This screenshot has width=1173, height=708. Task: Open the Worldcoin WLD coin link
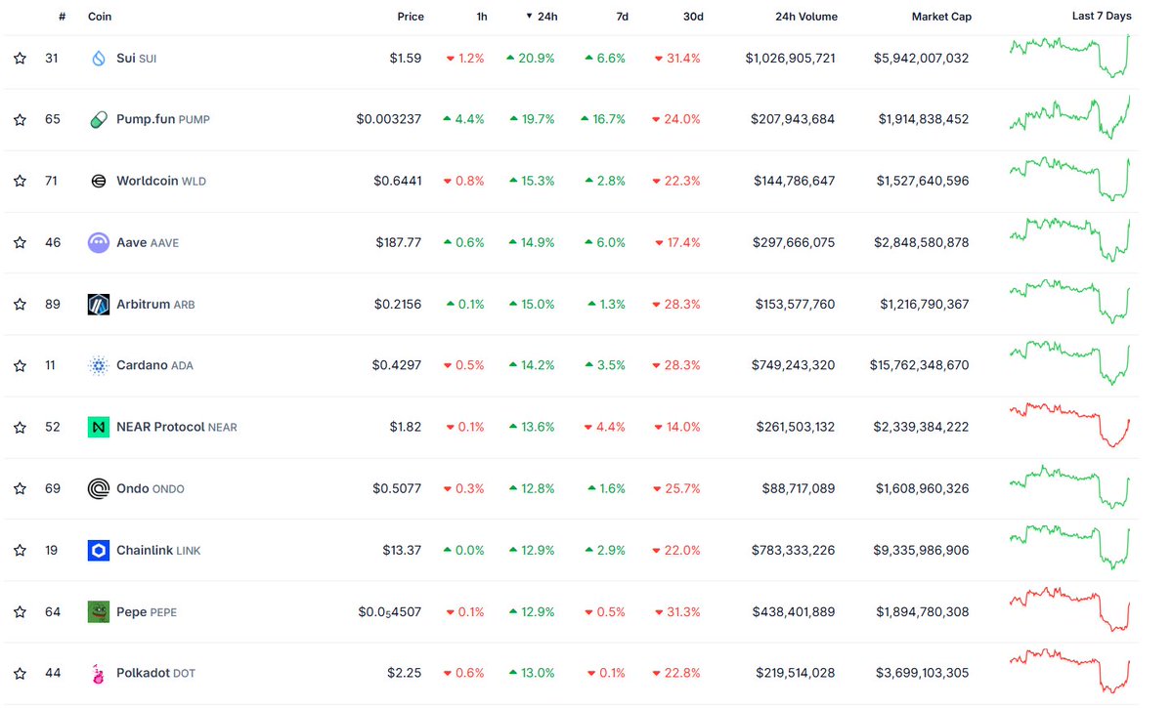pos(161,181)
